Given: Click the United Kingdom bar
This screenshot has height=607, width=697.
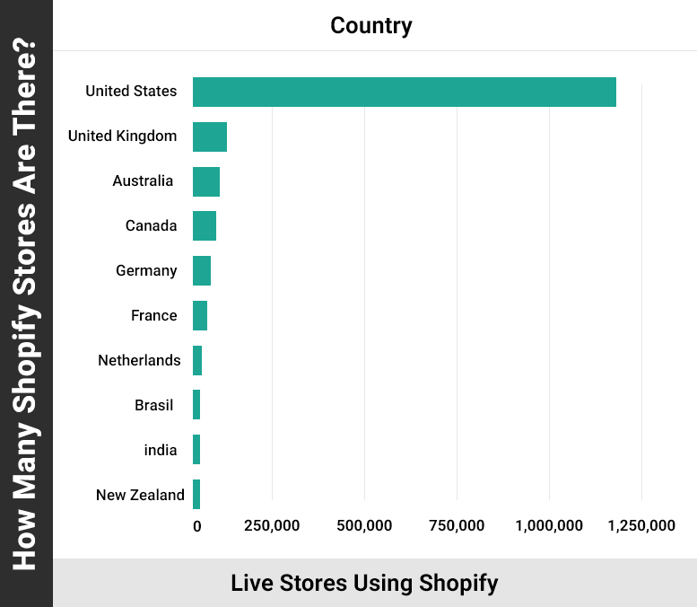Looking at the screenshot, I should (x=210, y=136).
